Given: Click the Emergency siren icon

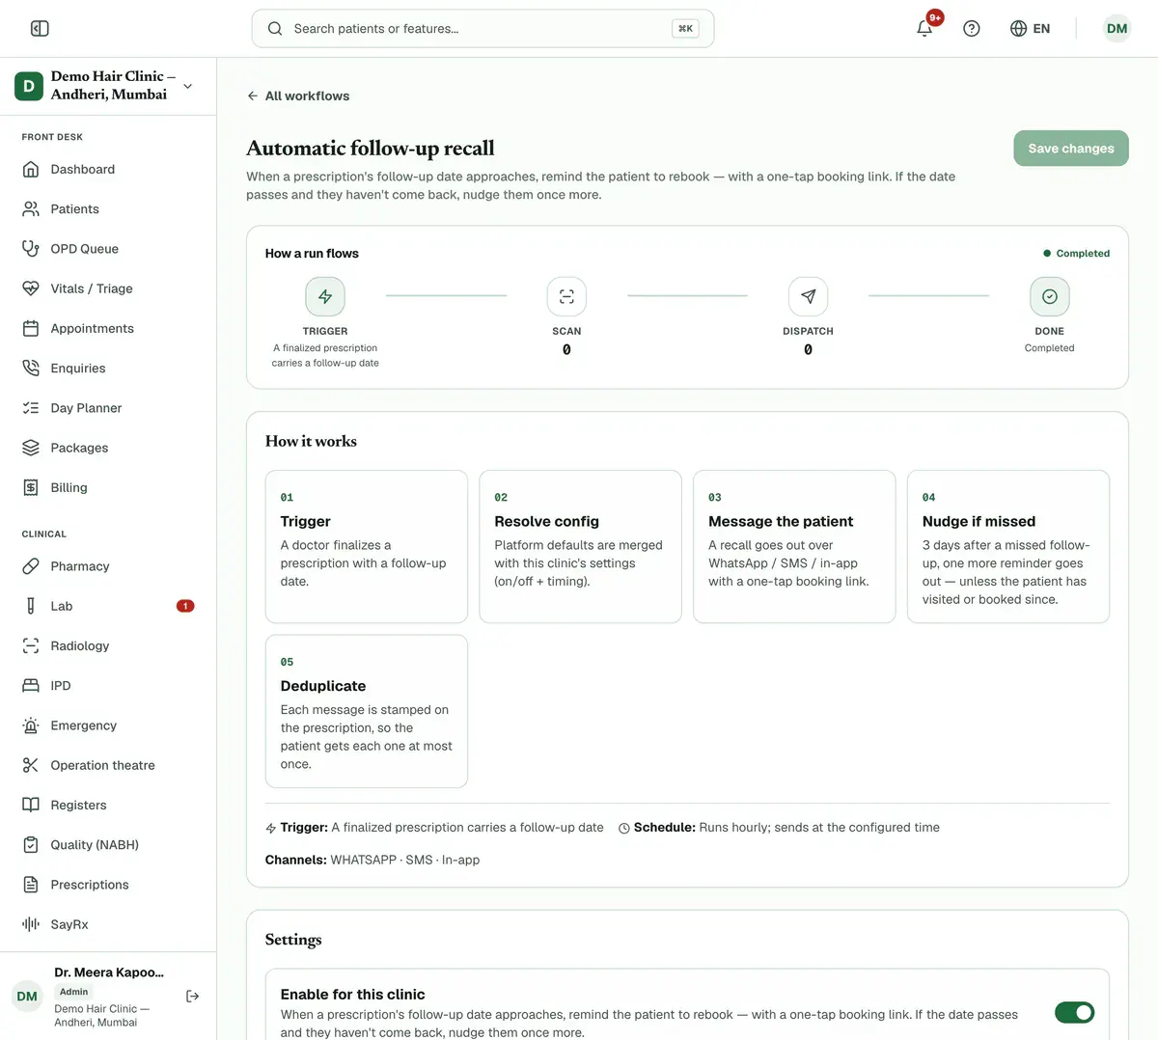Looking at the screenshot, I should point(31,725).
